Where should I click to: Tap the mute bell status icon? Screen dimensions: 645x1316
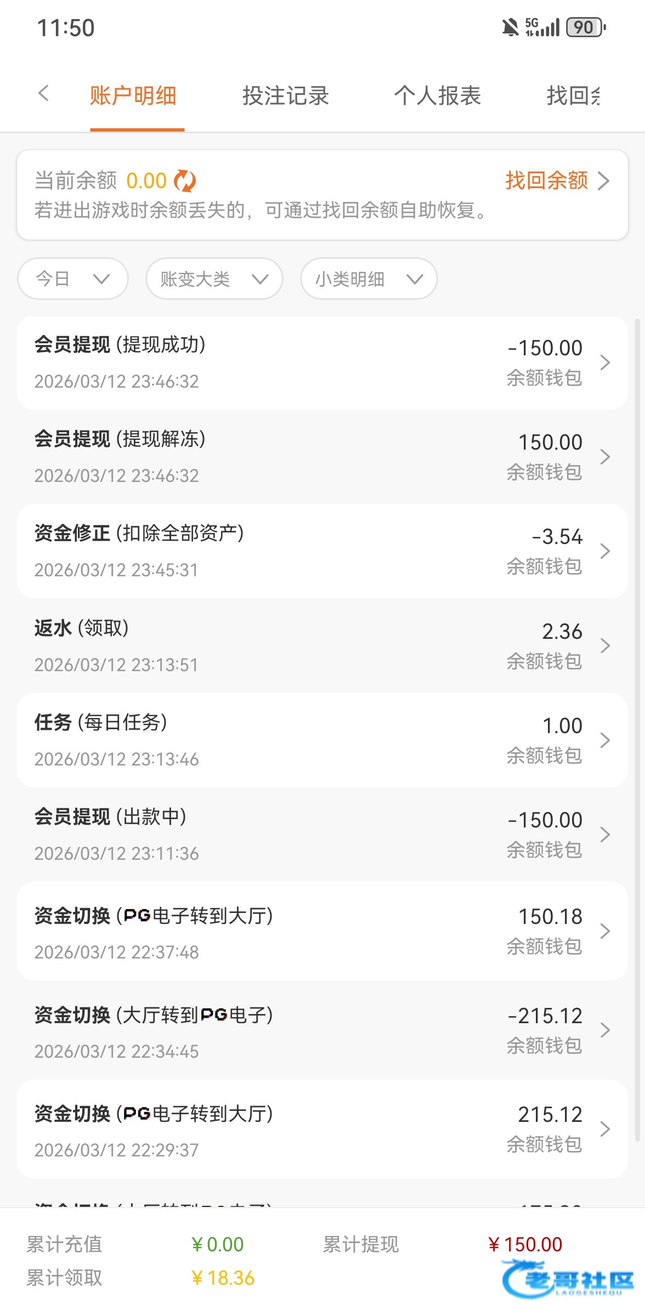point(510,27)
